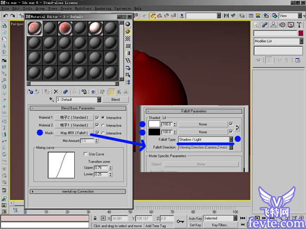Viewport: 306px width, 229px height.
Task: Pick material from object with eyedropper
Action: [52, 100]
